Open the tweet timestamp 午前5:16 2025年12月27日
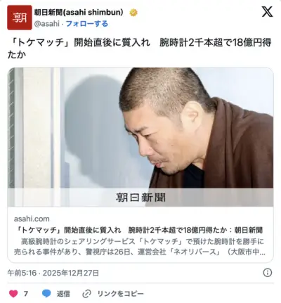281x303 pixels. click(x=53, y=273)
